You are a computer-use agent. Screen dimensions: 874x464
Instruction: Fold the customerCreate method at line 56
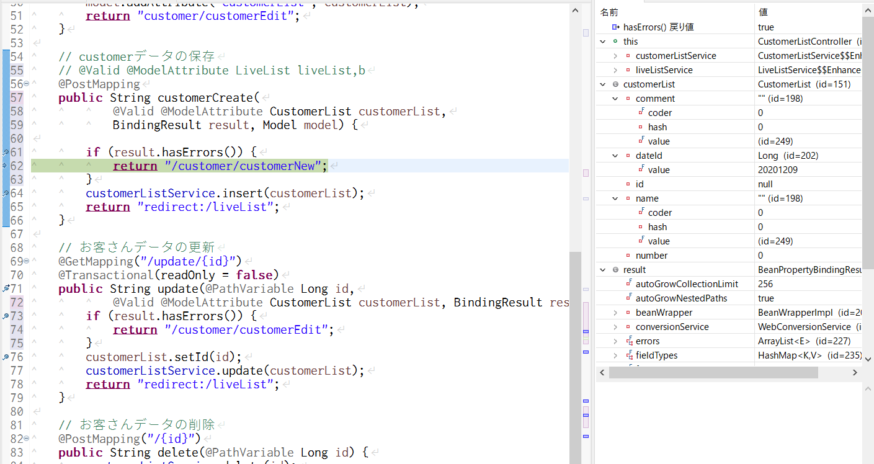coord(26,84)
